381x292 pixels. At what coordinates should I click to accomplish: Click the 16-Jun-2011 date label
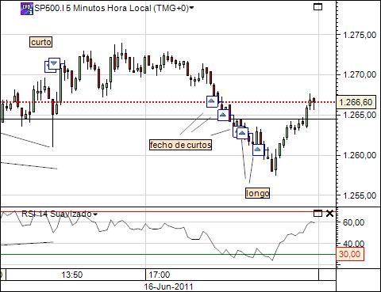[168, 286]
